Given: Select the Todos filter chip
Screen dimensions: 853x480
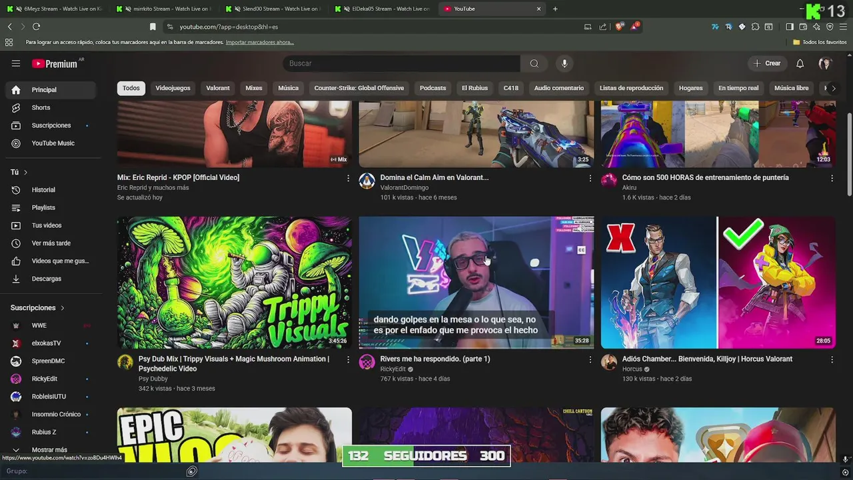Looking at the screenshot, I should point(131,88).
